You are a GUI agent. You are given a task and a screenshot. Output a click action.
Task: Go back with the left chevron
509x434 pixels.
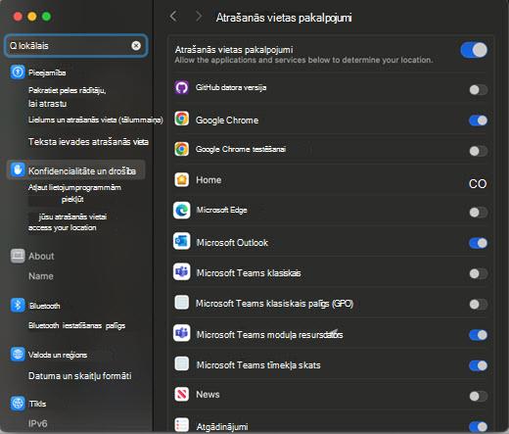[x=173, y=16]
